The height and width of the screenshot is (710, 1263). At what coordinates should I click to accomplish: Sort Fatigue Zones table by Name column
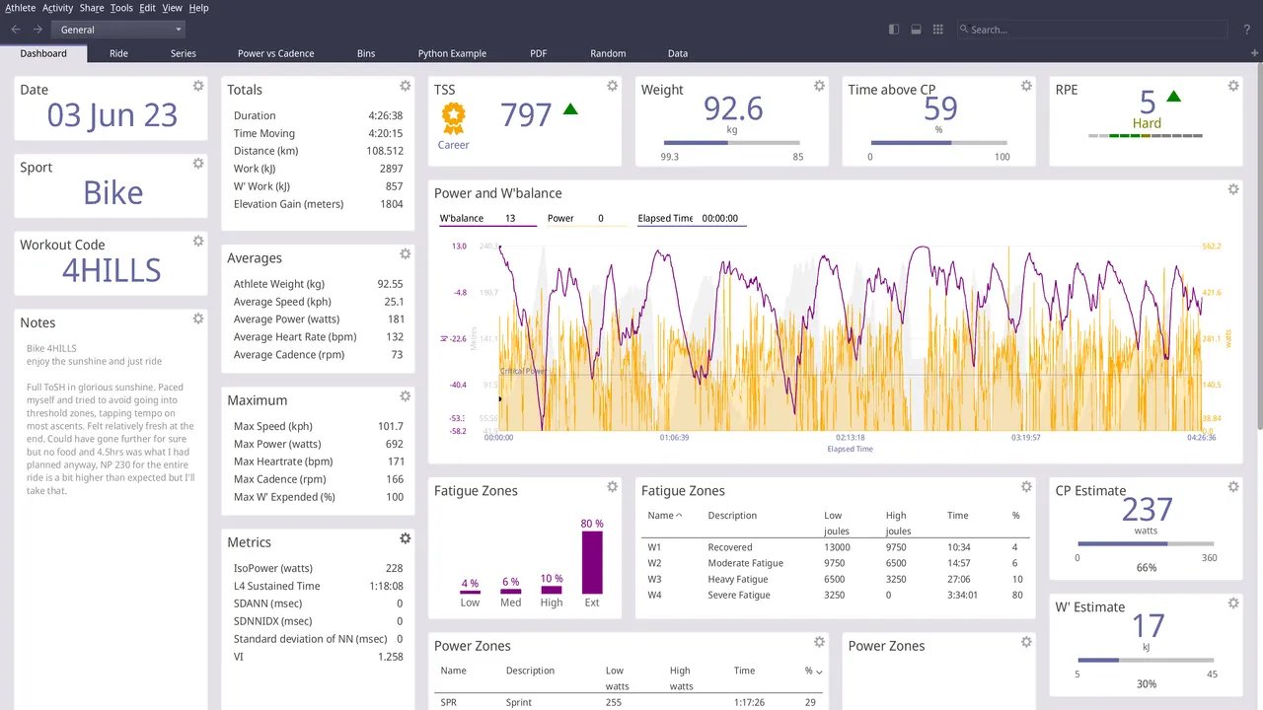pyautogui.click(x=664, y=516)
